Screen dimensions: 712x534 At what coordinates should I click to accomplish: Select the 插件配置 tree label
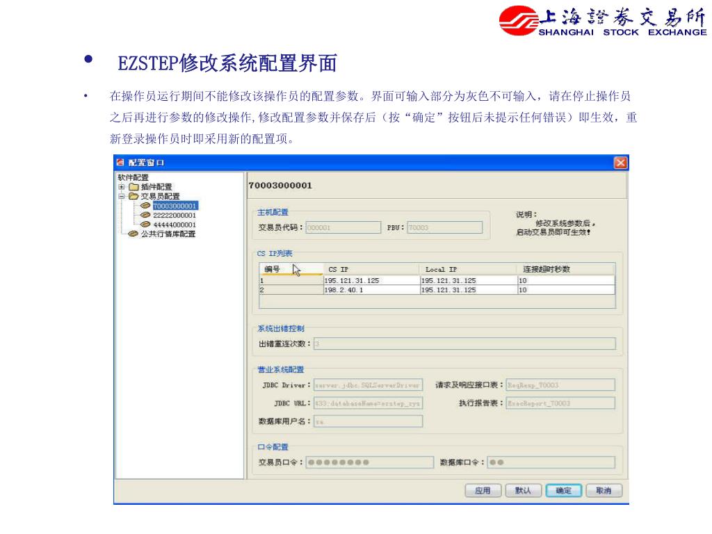pyautogui.click(x=156, y=187)
